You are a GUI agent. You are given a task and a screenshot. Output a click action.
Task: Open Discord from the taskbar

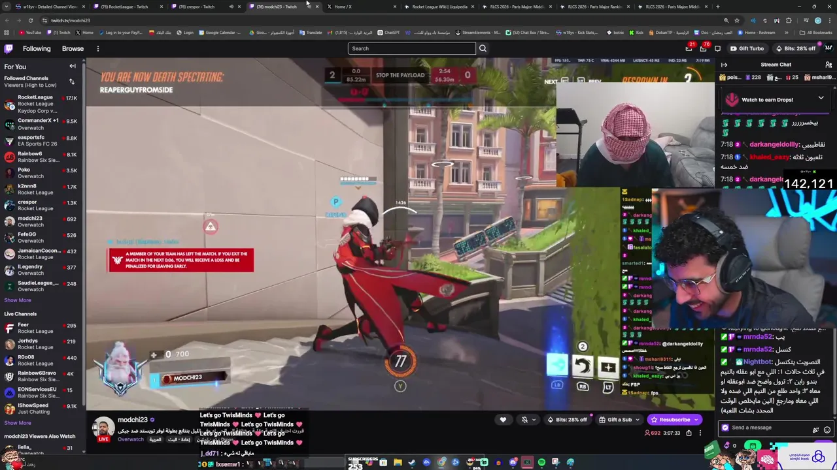click(513, 463)
